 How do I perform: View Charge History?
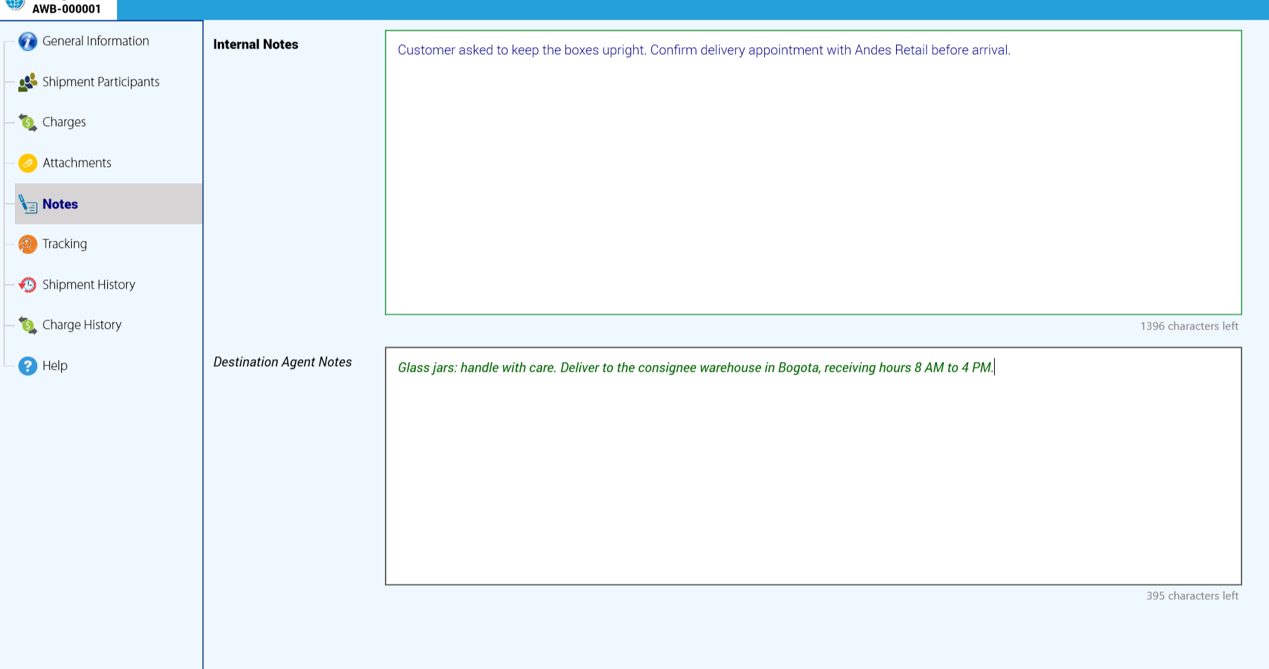(82, 325)
